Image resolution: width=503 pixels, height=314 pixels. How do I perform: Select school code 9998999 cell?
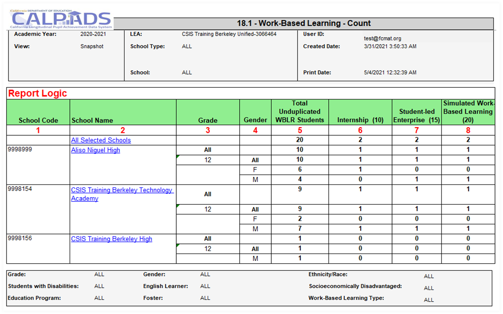pos(20,150)
